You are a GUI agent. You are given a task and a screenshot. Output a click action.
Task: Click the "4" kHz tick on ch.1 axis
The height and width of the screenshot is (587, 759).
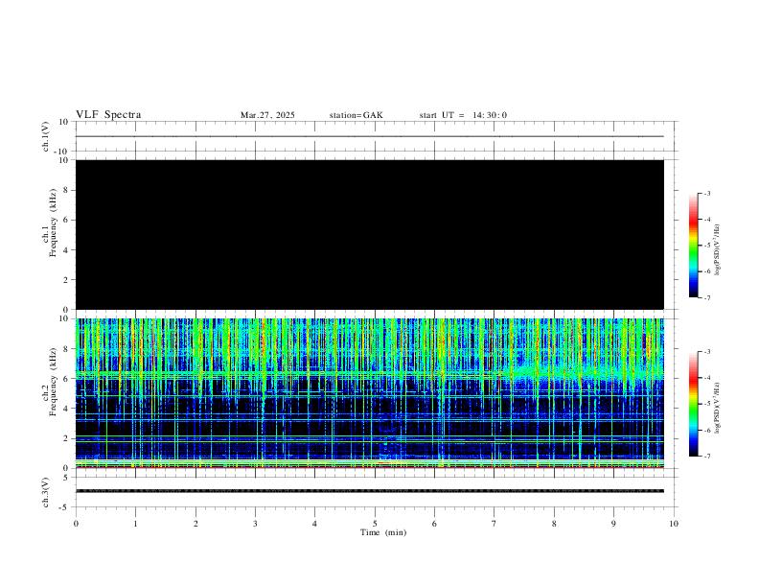66,250
